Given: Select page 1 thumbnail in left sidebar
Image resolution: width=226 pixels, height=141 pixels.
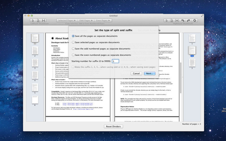Looking at the screenshot, I should [x=35, y=38].
